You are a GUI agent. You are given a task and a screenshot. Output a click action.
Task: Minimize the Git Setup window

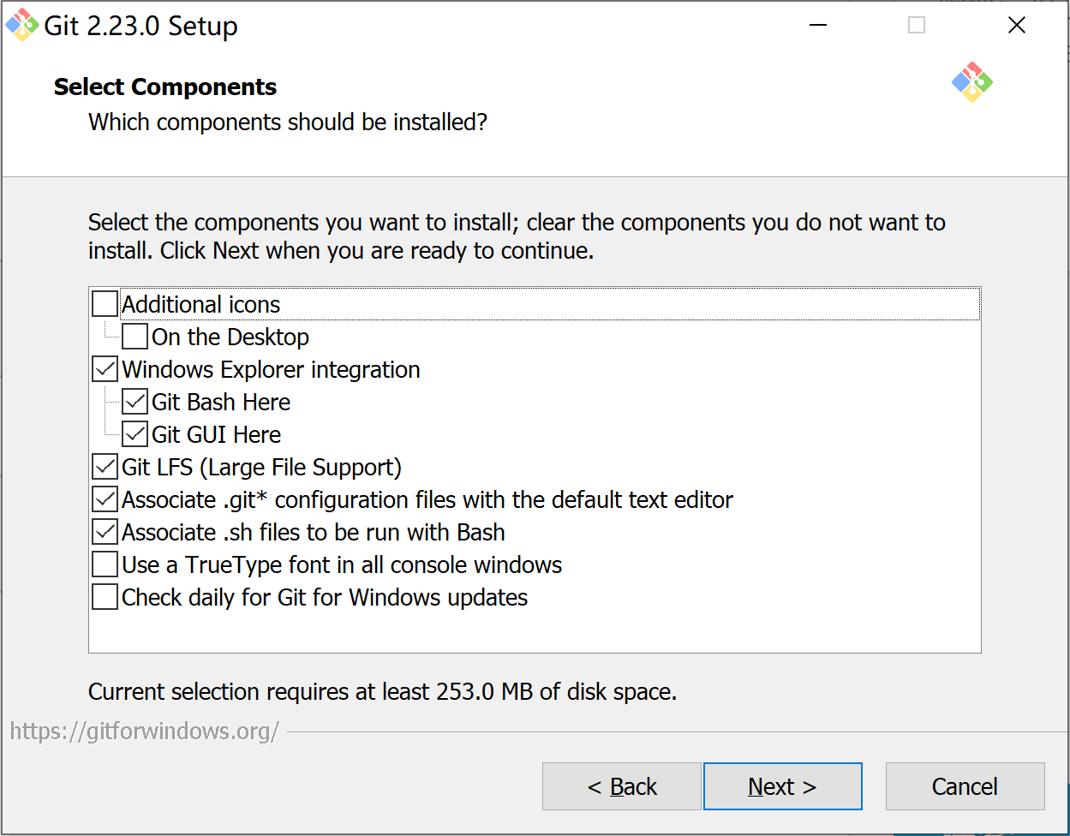pos(818,26)
